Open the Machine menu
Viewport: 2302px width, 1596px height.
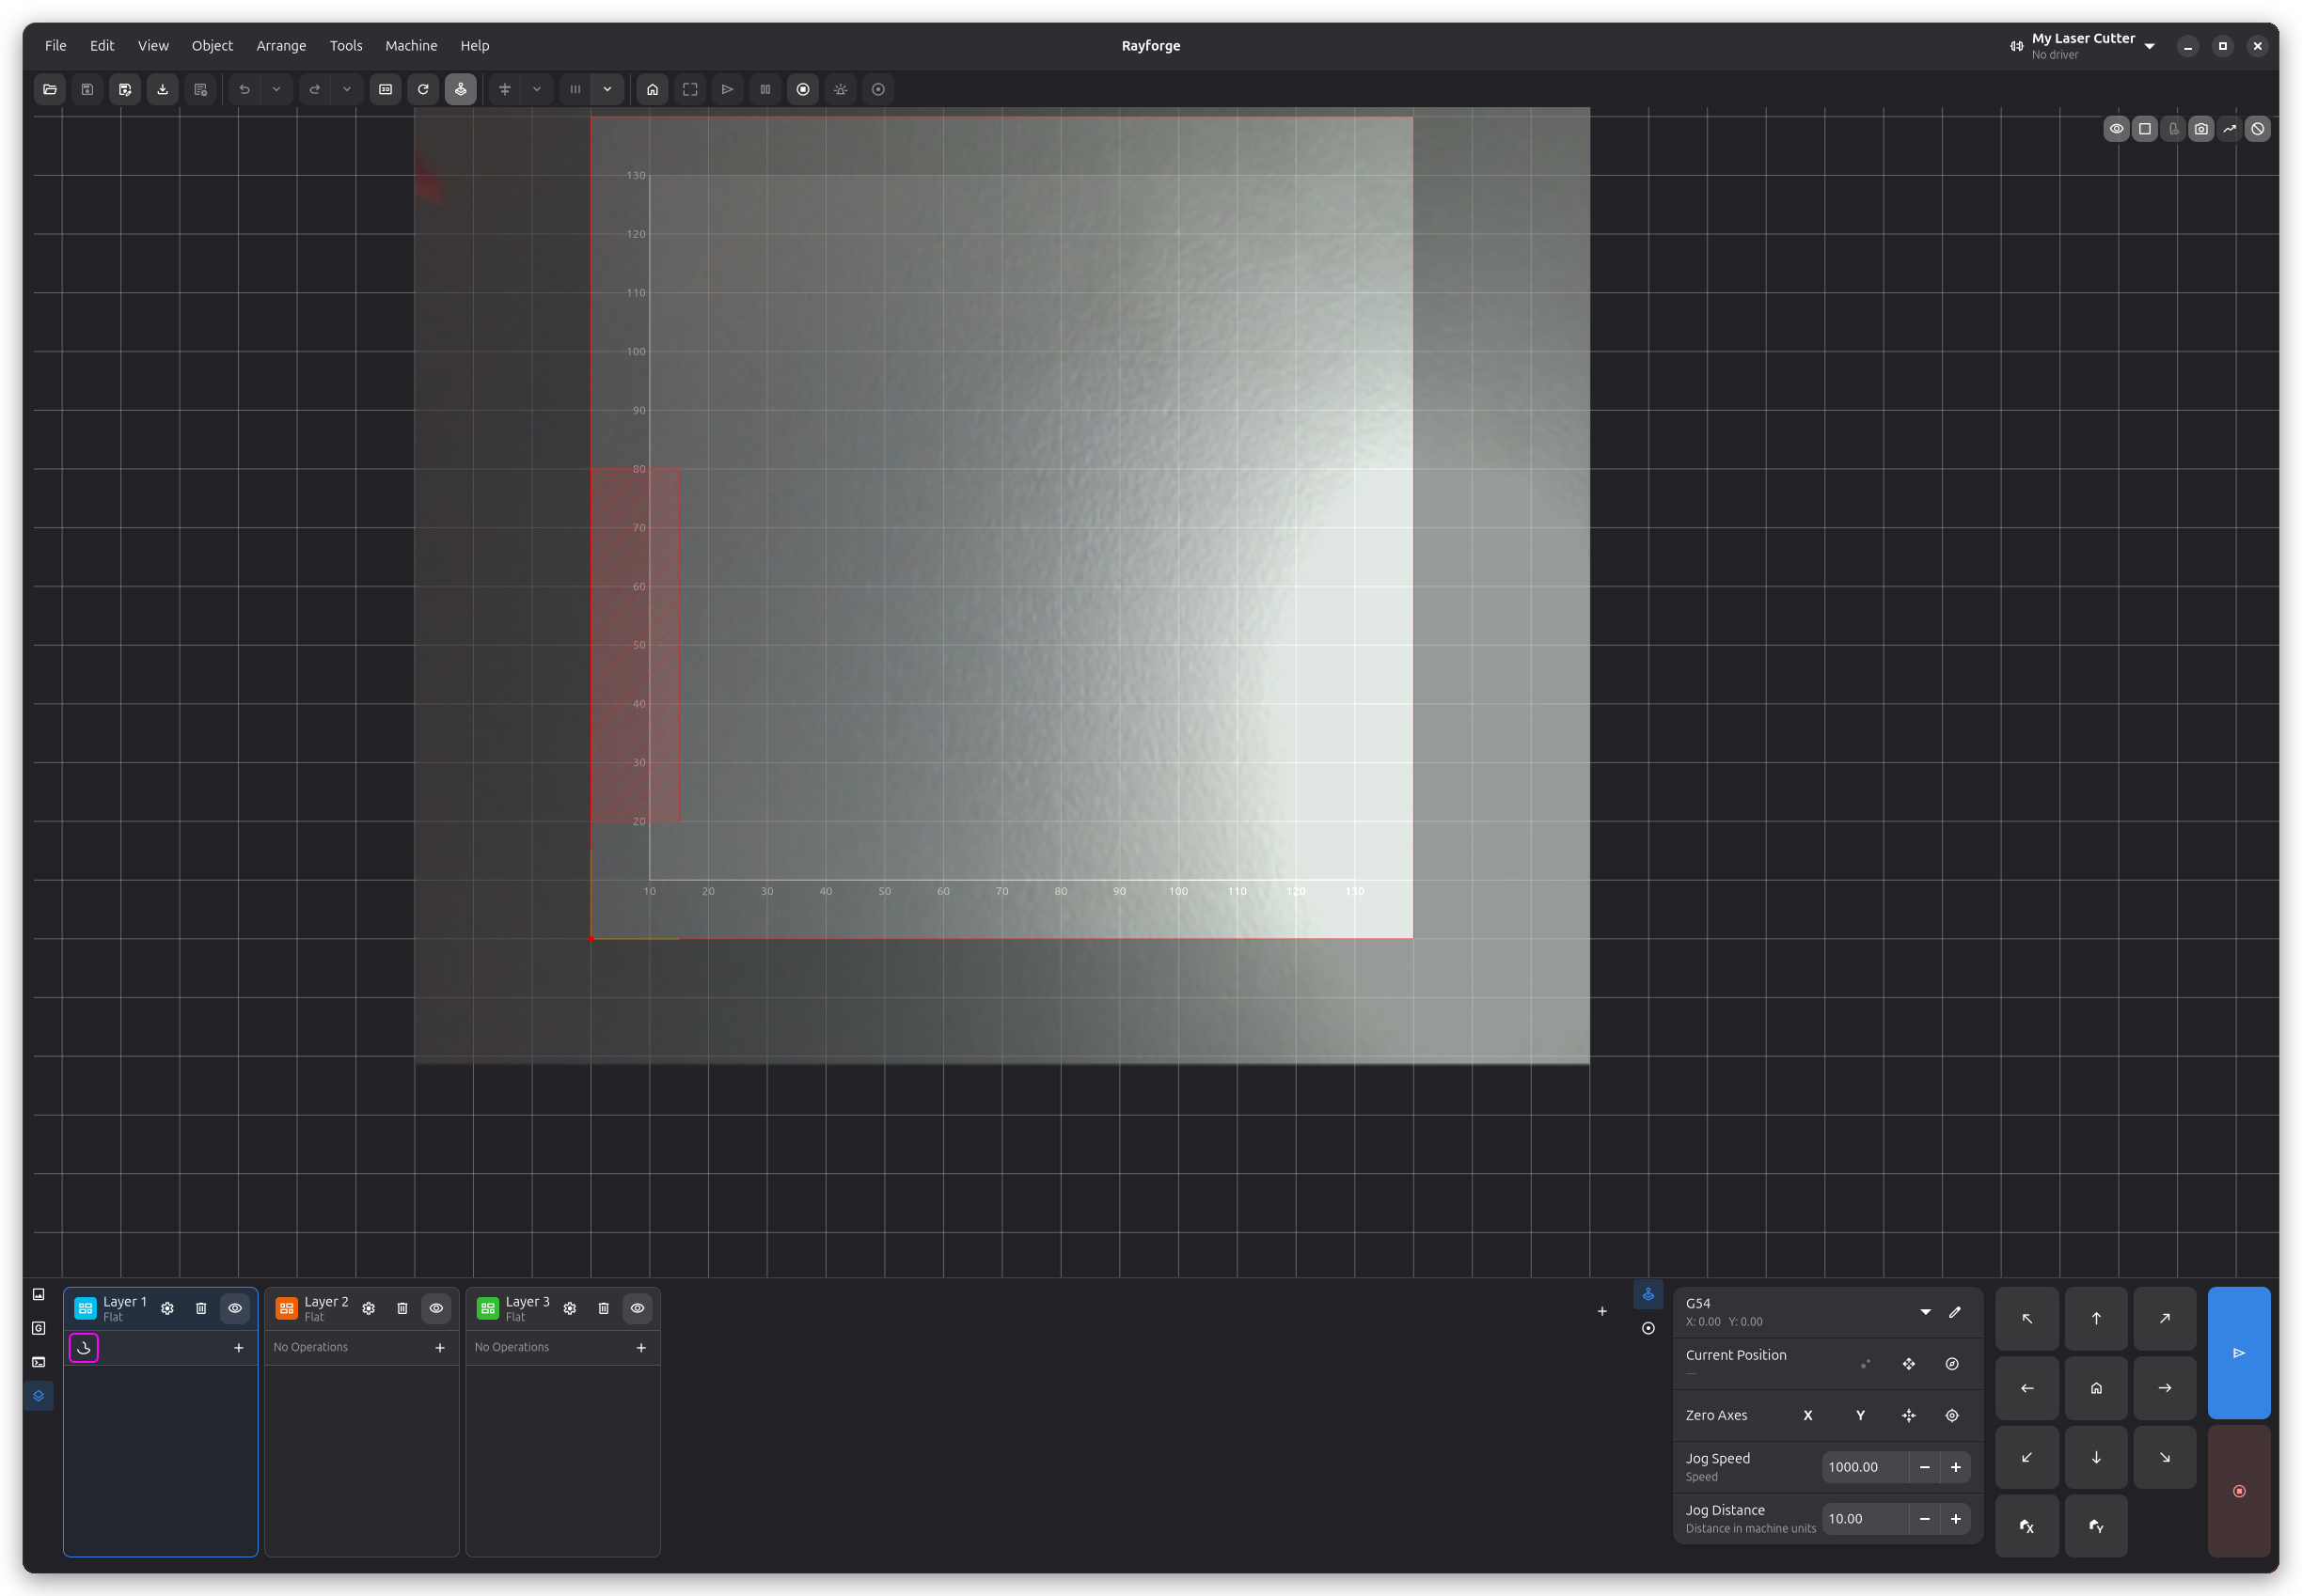tap(411, 45)
